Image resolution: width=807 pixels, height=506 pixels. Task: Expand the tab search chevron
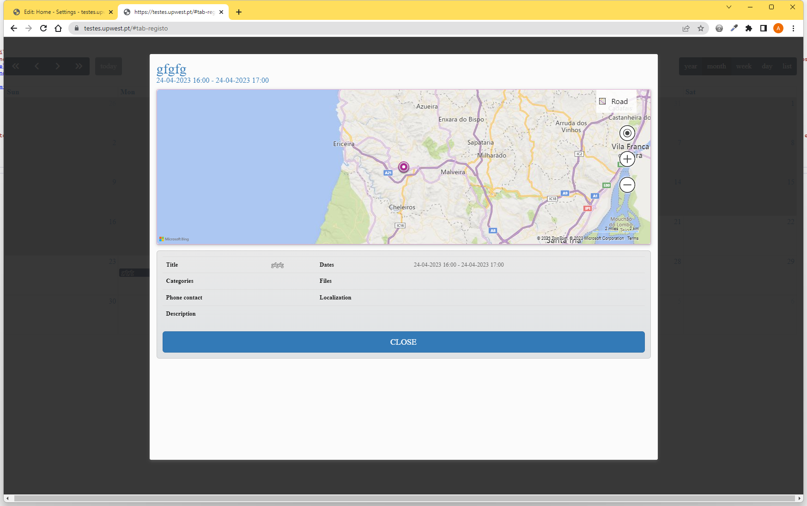729,7
